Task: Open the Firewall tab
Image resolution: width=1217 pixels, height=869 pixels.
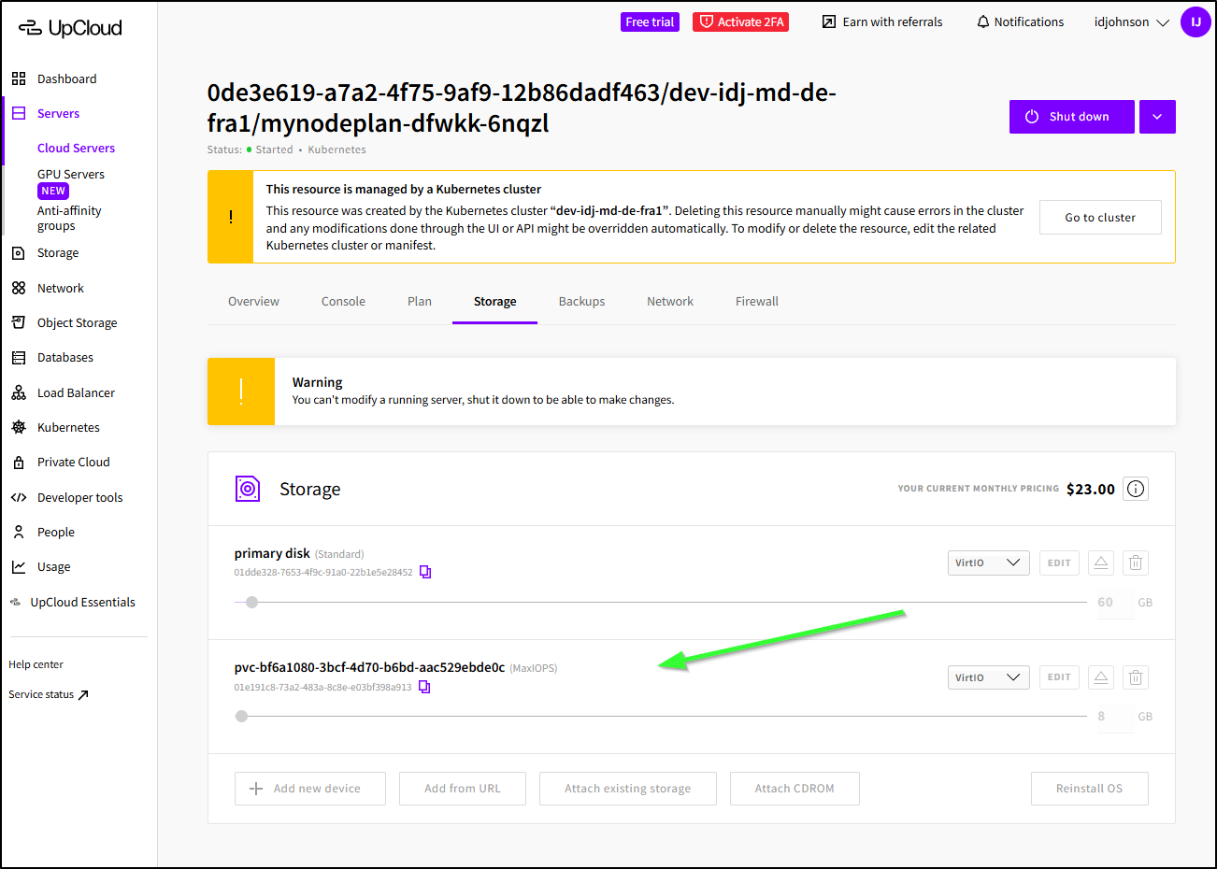Action: 756,301
